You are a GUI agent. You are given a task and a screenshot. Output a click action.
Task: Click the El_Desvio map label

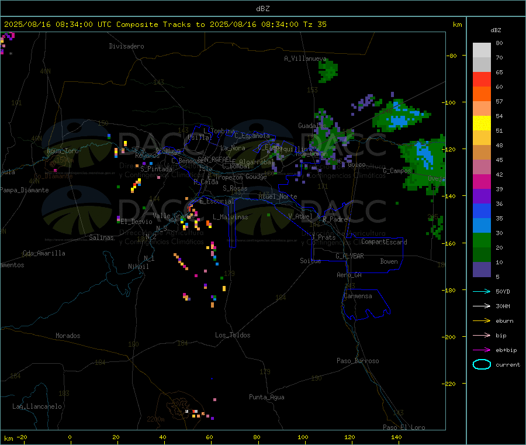coord(136,222)
